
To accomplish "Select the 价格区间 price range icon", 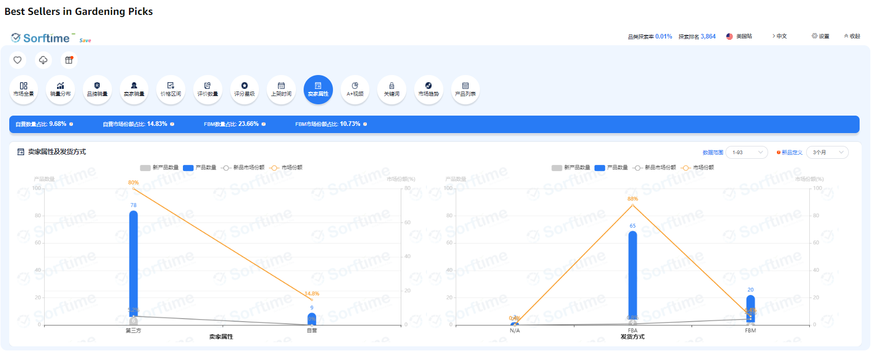I will (171, 89).
